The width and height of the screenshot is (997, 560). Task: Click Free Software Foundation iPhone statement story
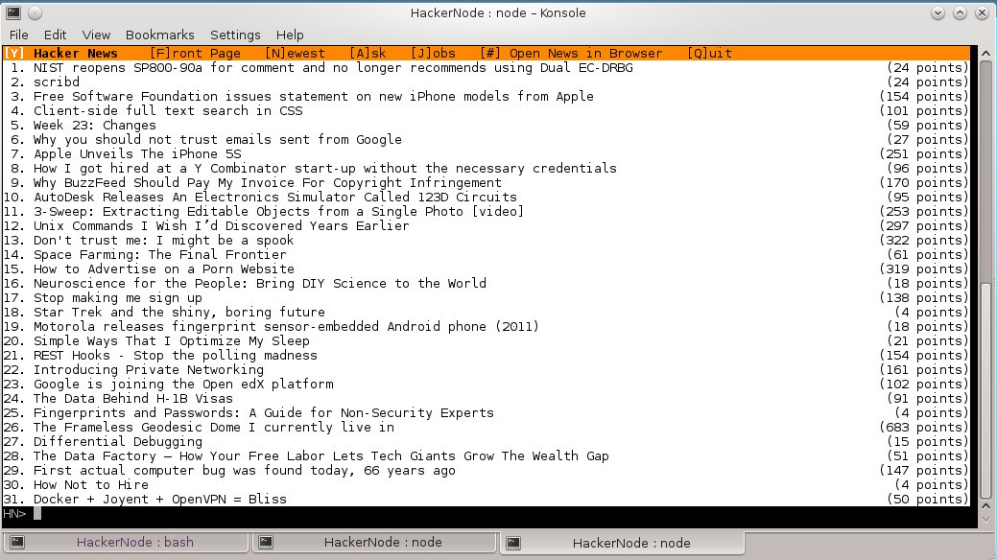[x=314, y=97]
